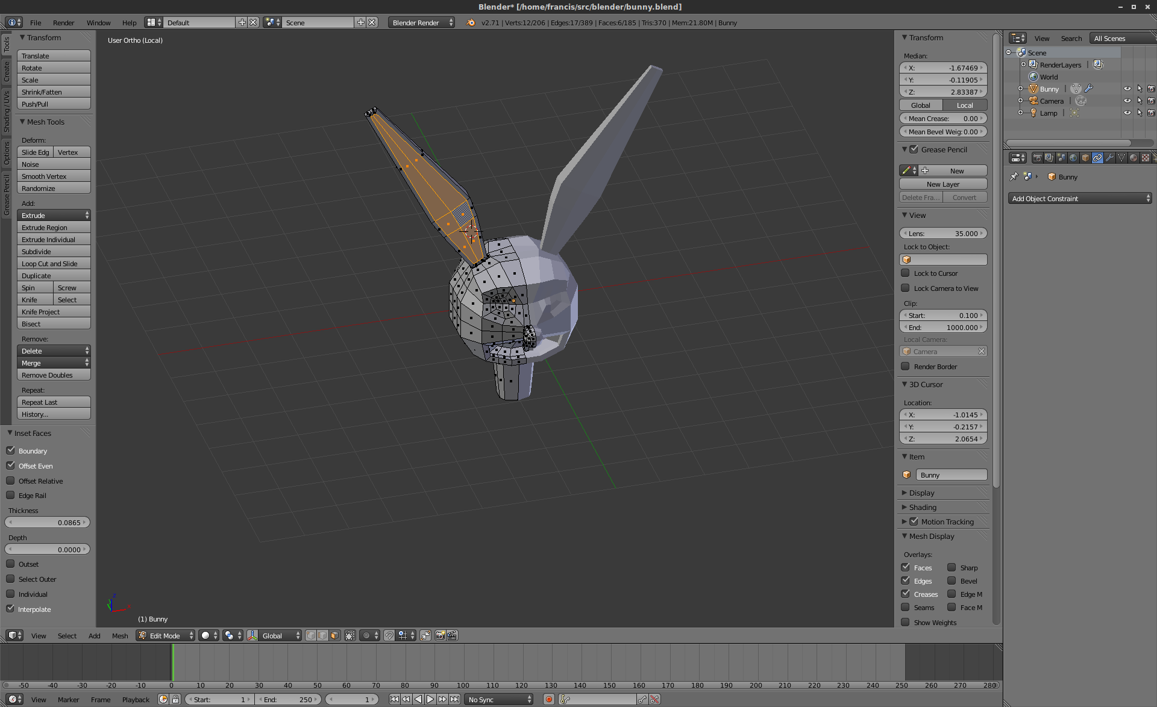Select edge select mode in 3D header
This screenshot has width=1157, height=707.
[323, 635]
